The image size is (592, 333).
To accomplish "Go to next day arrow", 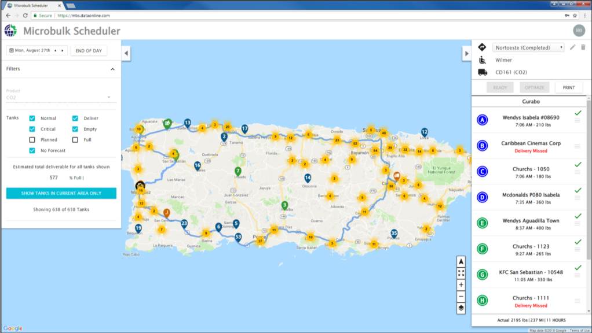I will [x=63, y=50].
